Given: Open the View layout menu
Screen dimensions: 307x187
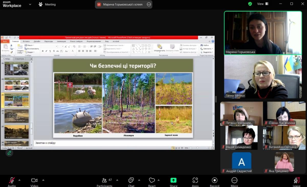Looking at the screenshot, I should click(262, 4).
